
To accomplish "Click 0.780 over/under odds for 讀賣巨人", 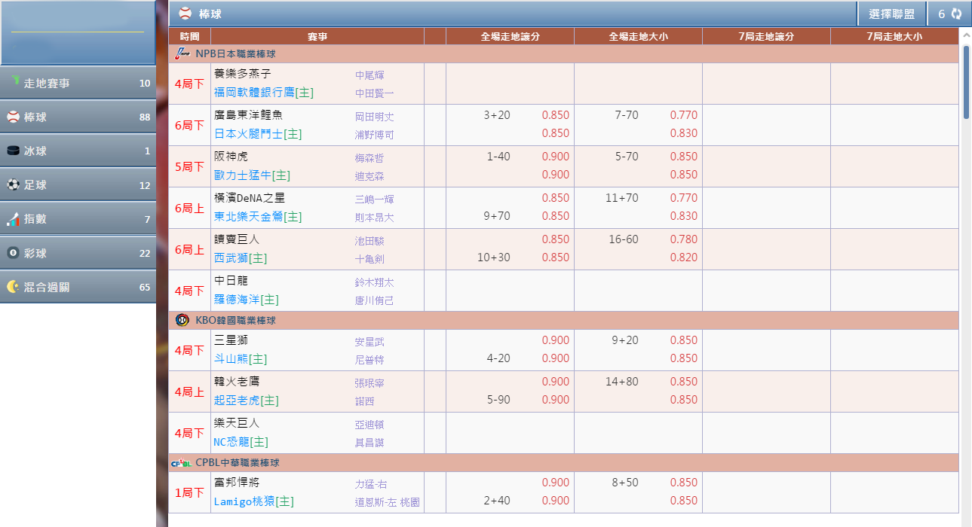I will tap(684, 239).
